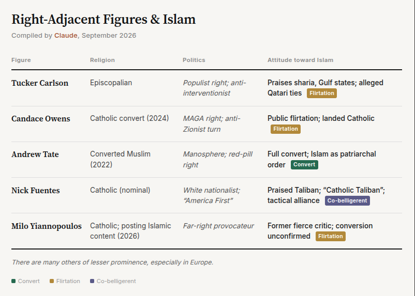Click Flirtation badge in Candace Owens row
415x296 pixels.
coord(286,129)
